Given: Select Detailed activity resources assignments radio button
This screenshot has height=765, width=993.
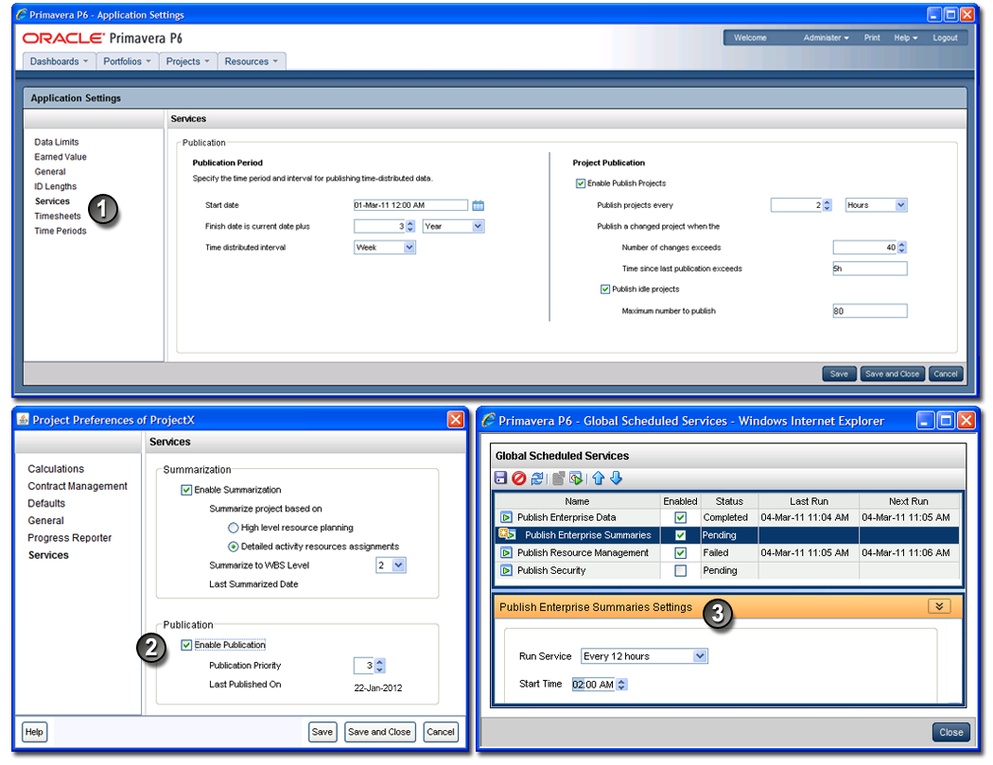Looking at the screenshot, I should (x=233, y=547).
